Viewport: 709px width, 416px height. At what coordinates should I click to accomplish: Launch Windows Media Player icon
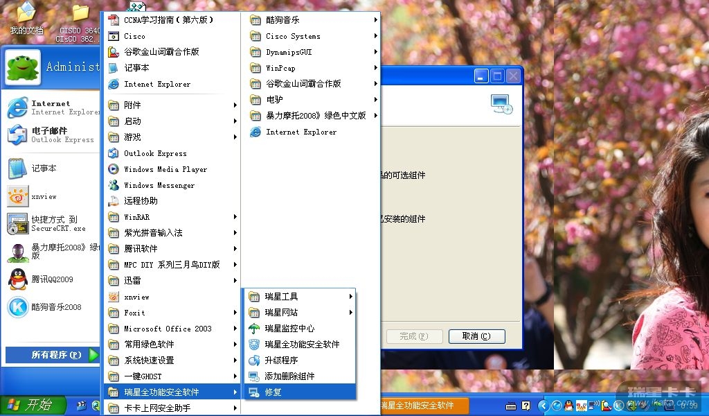pos(114,169)
